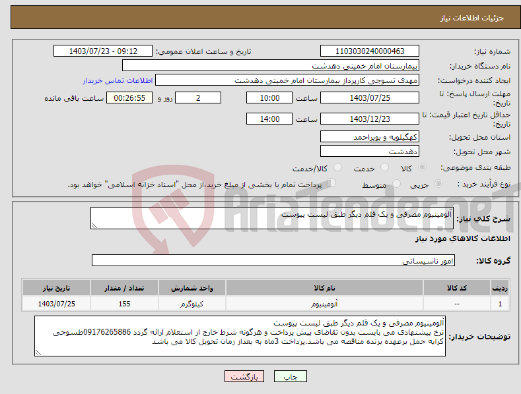Click the شماره نیاز label
Image resolution: width=521 pixels, height=394 pixels.
tap(492, 51)
